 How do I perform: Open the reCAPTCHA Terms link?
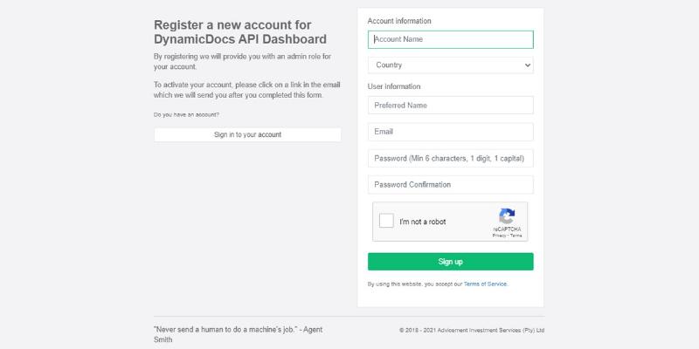[x=516, y=236]
